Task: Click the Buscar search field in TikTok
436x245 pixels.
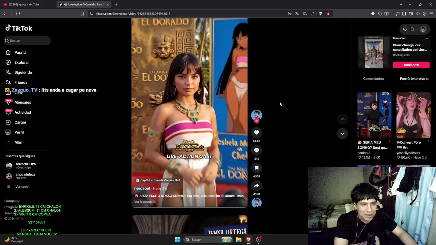Action: tap(27, 40)
